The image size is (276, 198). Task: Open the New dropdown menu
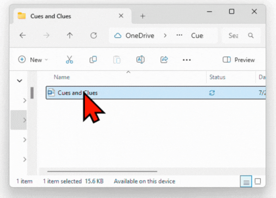(33, 60)
